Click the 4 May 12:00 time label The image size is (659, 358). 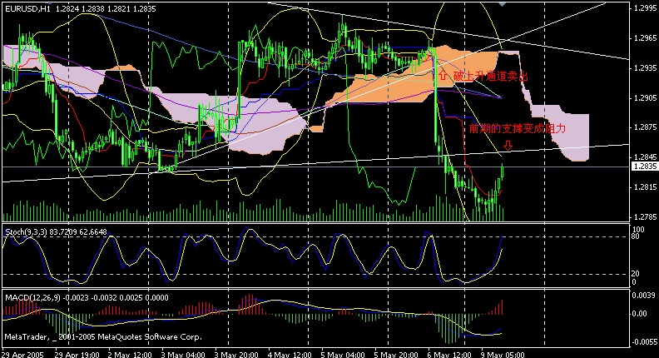[290, 354]
